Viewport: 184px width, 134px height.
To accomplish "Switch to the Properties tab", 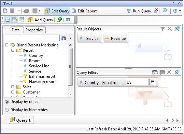I will 34,30.
